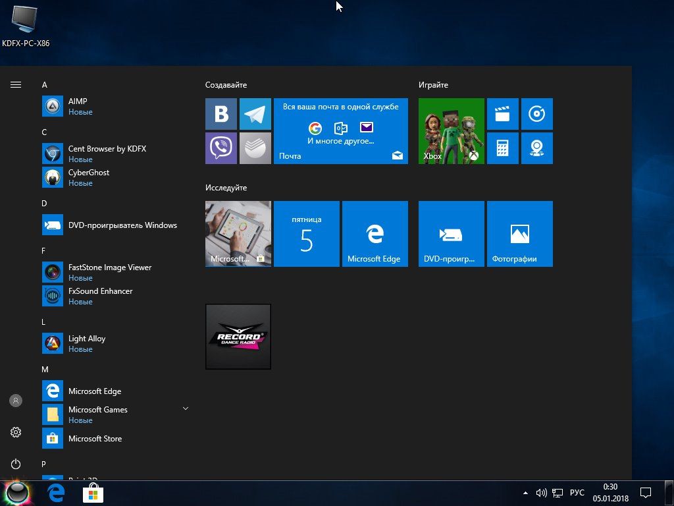Select CyberGhost in the app list
This screenshot has height=506, width=674.
(x=88, y=177)
